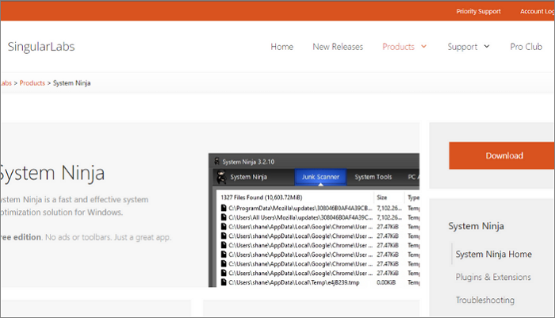Open Plugins & Extensions sidebar link
The image size is (555, 318).
[493, 277]
